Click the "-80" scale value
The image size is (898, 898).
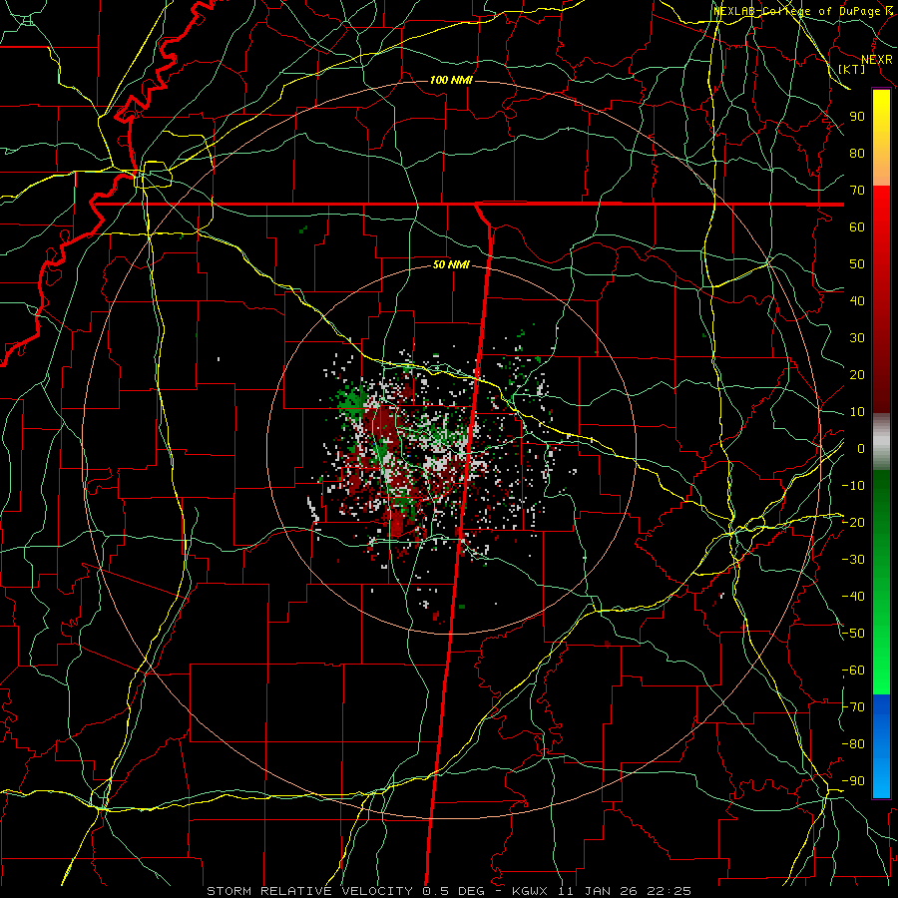[853, 744]
